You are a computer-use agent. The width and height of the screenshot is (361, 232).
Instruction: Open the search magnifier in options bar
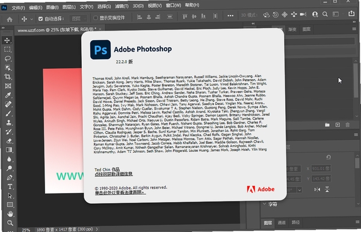(x=325, y=14)
